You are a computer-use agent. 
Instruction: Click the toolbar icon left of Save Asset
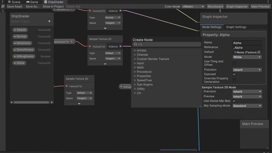[x=3, y=6]
